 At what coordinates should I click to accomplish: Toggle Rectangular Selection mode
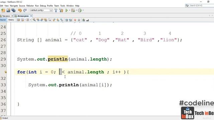[49, 20]
